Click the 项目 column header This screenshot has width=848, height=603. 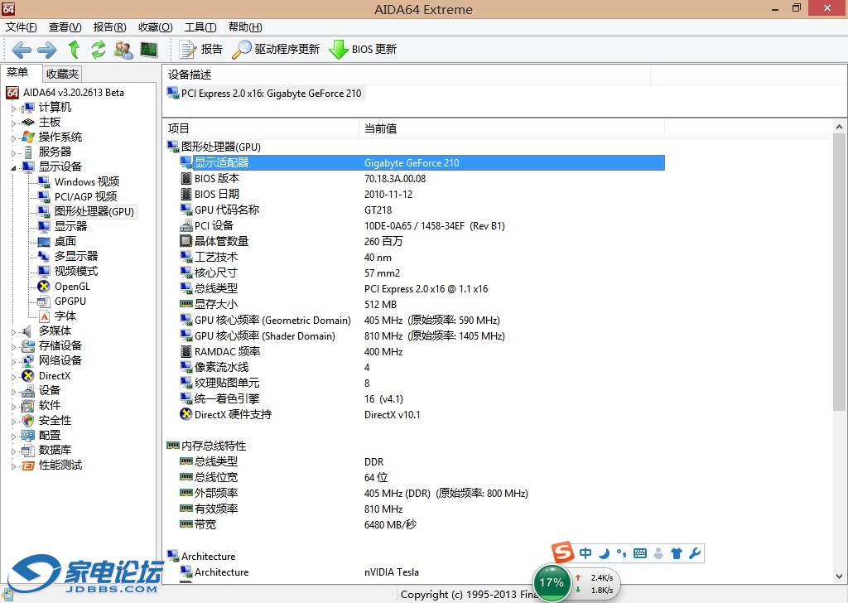coord(179,128)
